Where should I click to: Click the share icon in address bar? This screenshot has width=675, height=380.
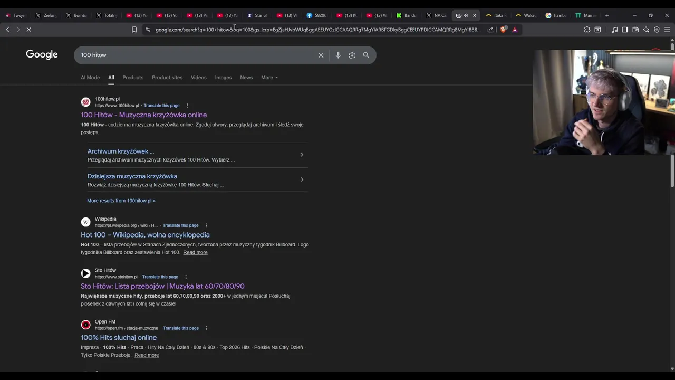[x=490, y=30]
